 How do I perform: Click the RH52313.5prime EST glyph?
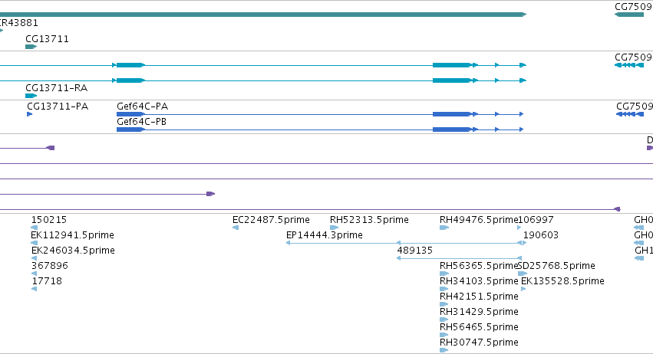pyautogui.click(x=334, y=228)
